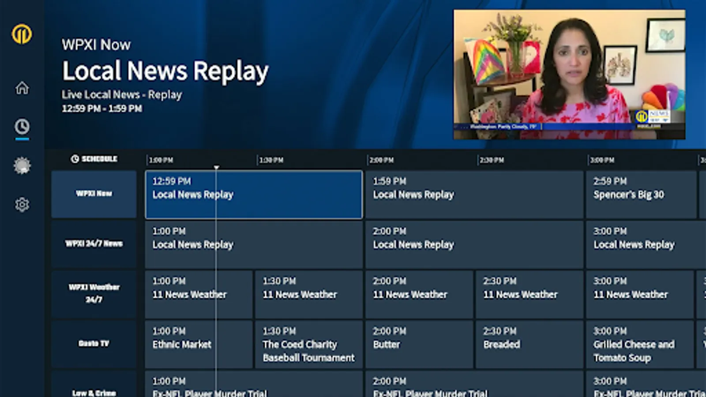Click the WPXI 11 logo in sidebar
The image size is (706, 397).
click(x=22, y=34)
